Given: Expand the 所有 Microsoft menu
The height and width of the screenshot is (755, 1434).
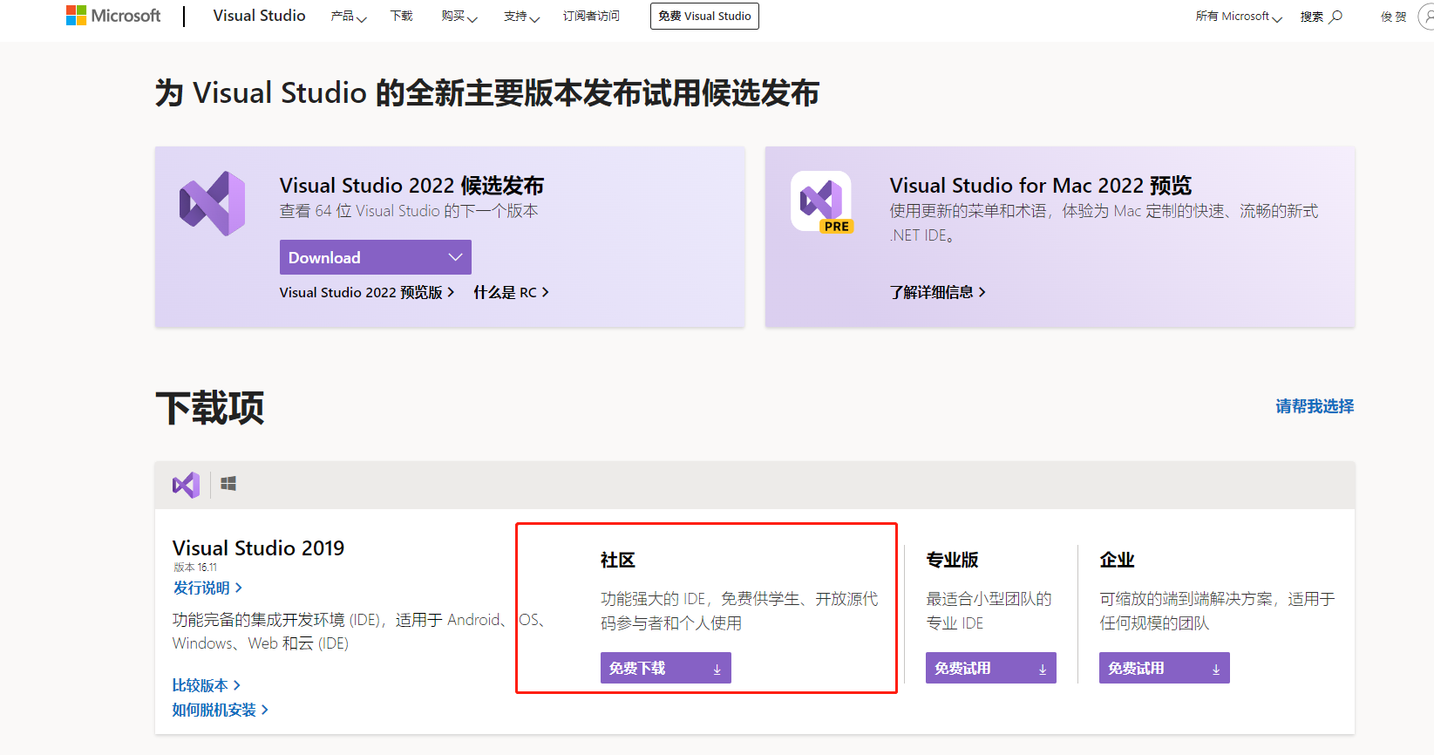Looking at the screenshot, I should pos(1239,17).
